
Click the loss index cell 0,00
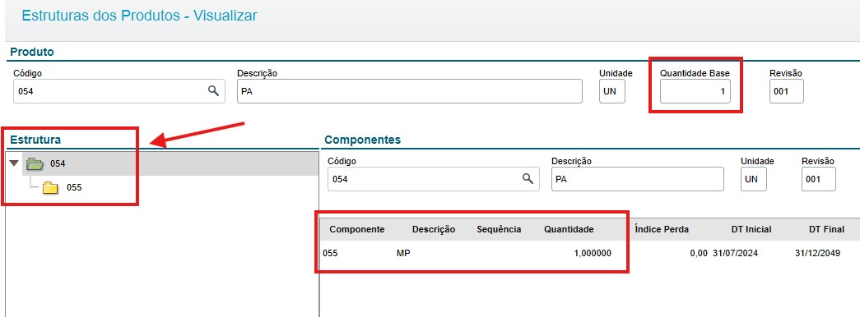tap(698, 254)
